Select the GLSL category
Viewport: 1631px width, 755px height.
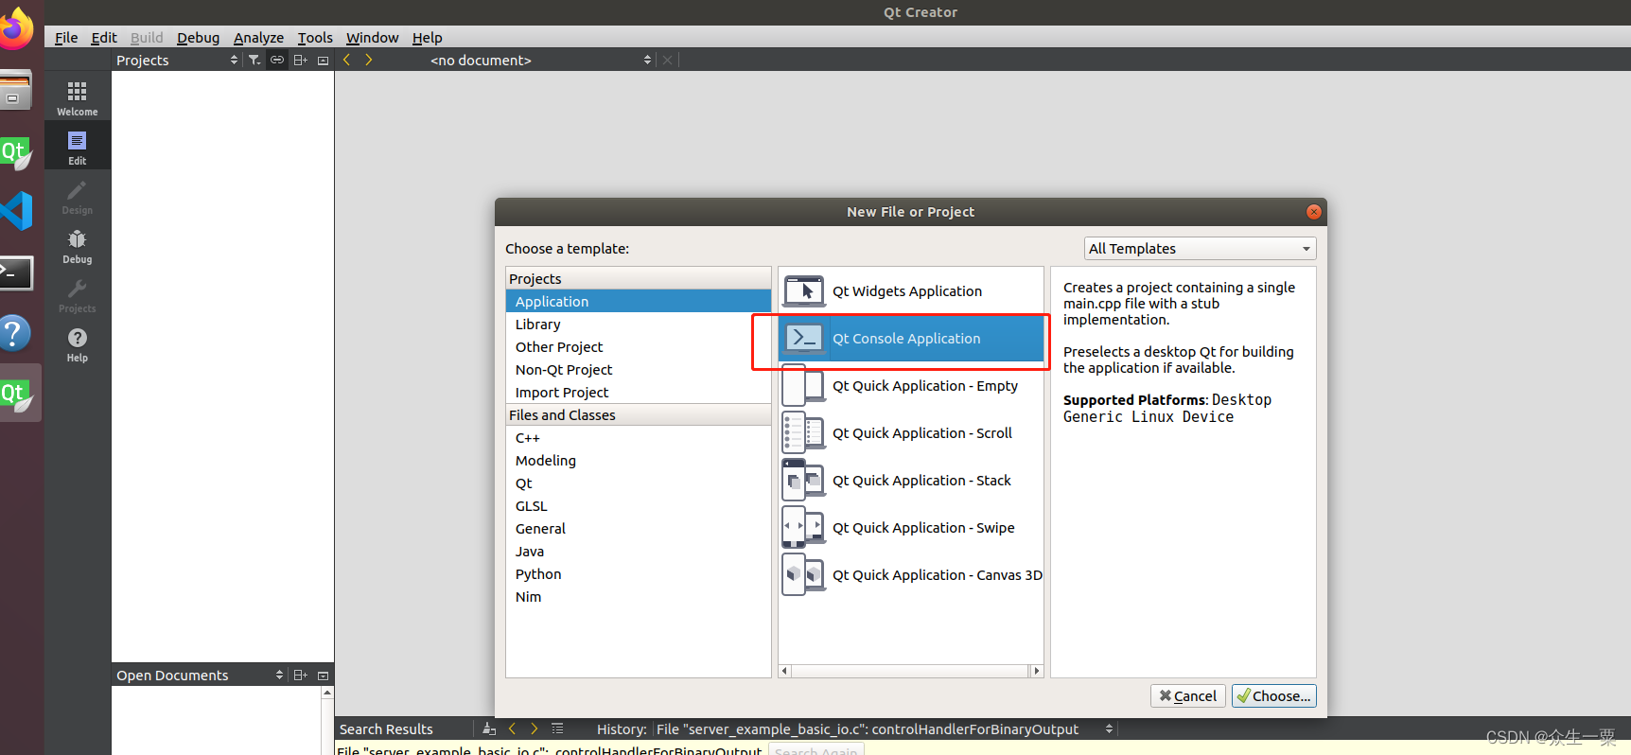click(639, 505)
